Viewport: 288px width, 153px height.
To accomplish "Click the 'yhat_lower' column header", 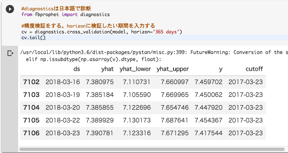I will click(135, 69).
